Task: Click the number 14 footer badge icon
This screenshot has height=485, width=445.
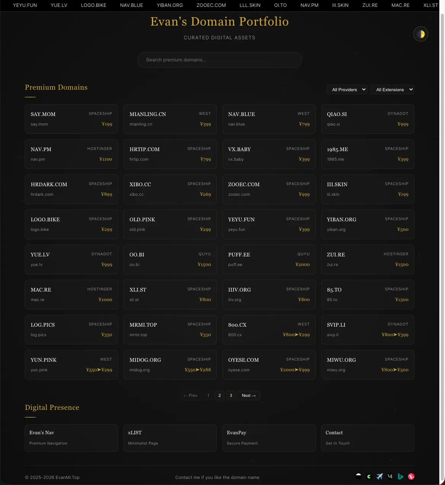Action: click(x=390, y=476)
